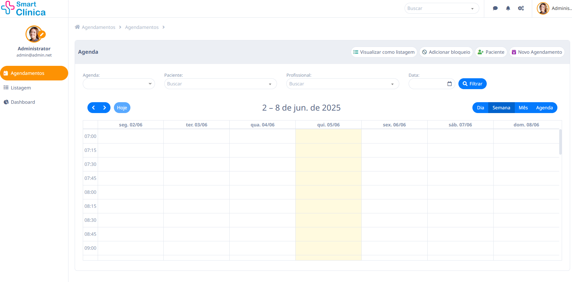Switch calendar to Dia view
Image resolution: width=572 pixels, height=282 pixels.
480,108
